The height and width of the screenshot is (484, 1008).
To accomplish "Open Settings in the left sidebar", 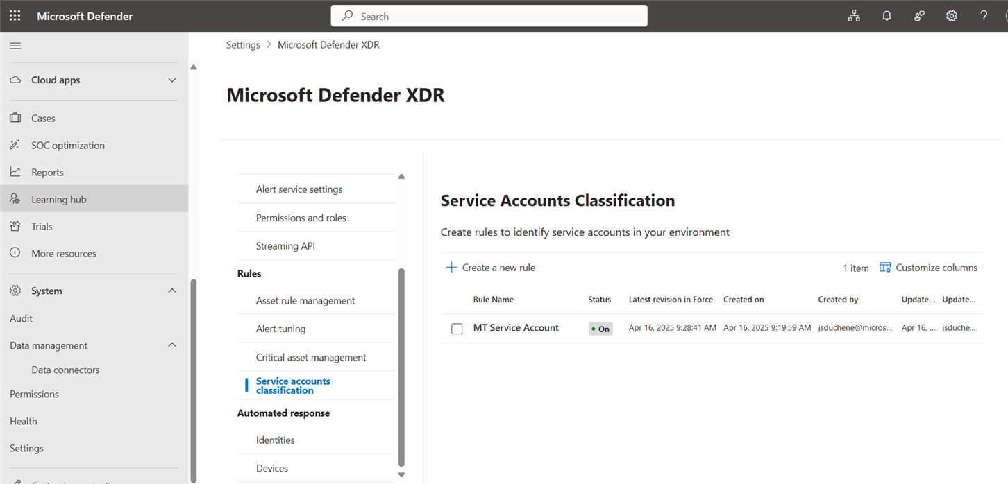I will (26, 448).
